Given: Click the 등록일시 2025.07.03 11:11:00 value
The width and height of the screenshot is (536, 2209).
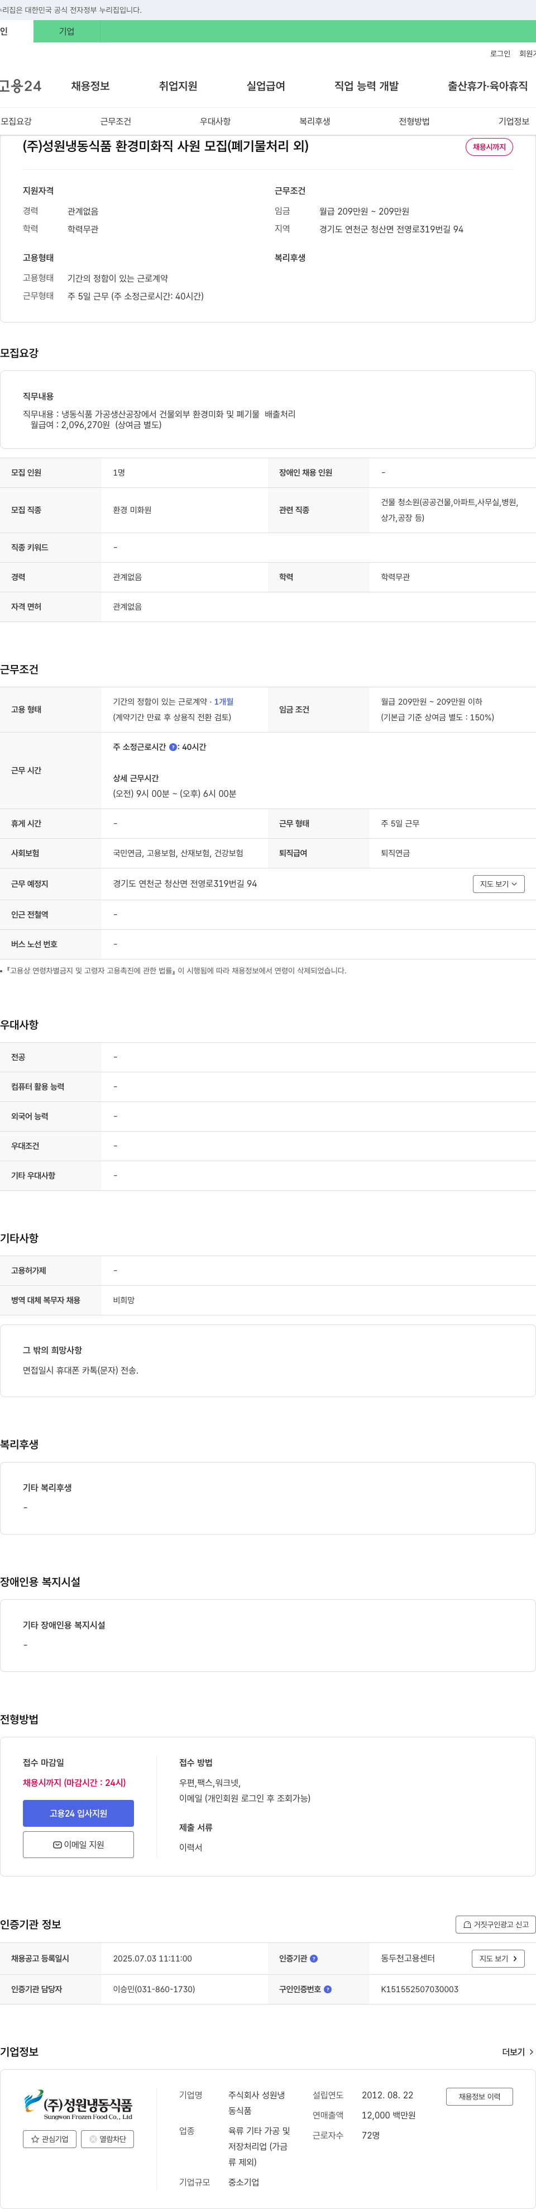Looking at the screenshot, I should (x=152, y=1959).
